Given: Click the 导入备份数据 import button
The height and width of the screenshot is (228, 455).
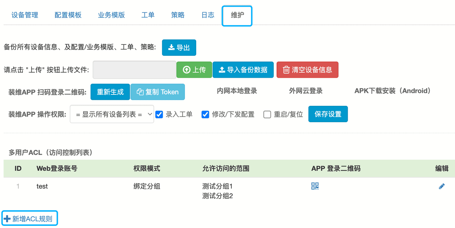Looking at the screenshot, I should click(243, 70).
